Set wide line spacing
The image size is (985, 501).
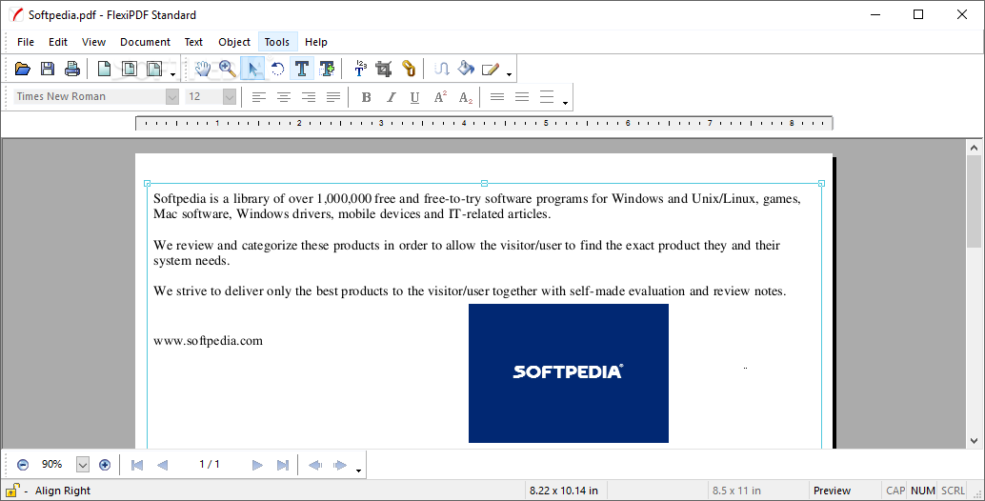click(x=547, y=97)
